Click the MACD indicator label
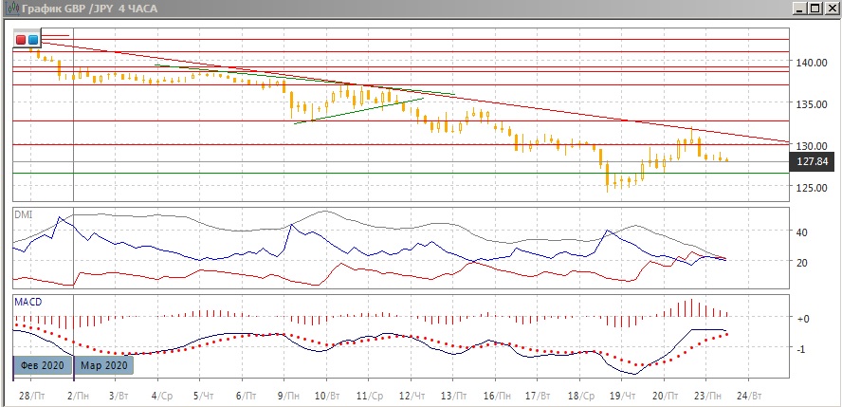 (x=27, y=302)
